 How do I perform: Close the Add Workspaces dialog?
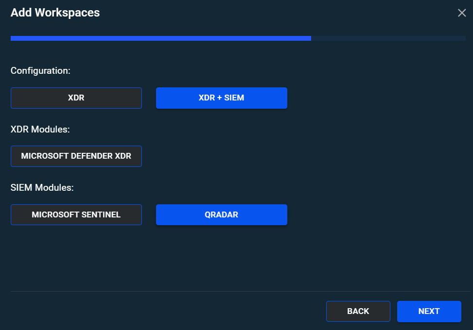pos(462,13)
